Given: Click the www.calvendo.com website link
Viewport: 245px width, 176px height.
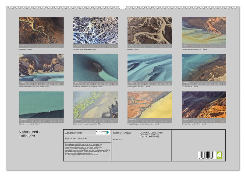Looking at the screenshot, I should coord(92,155).
